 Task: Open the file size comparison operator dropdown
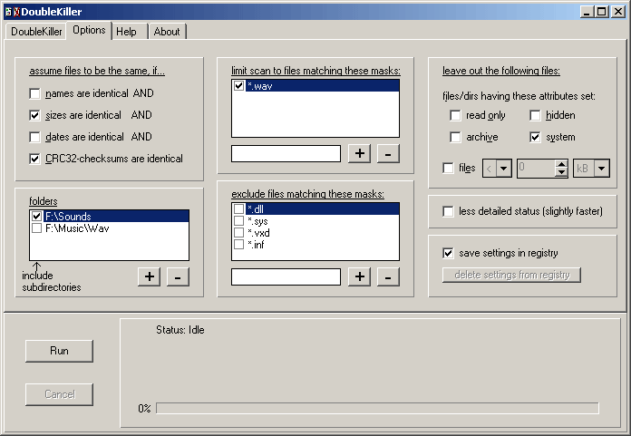[x=503, y=168]
